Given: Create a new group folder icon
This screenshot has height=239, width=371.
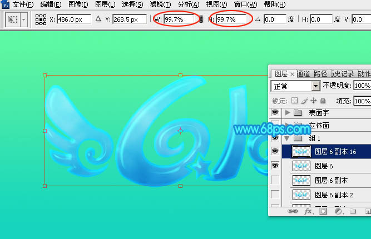Looking at the screenshot, I should 353,211.
